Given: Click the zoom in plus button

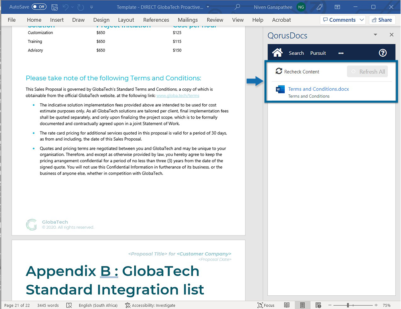Looking at the screenshot, I should 376,305.
